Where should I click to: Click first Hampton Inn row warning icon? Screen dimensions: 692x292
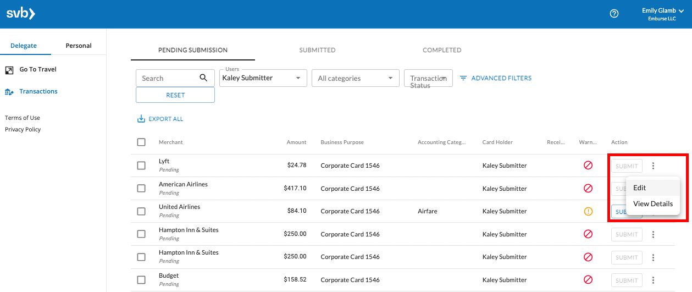(x=588, y=234)
